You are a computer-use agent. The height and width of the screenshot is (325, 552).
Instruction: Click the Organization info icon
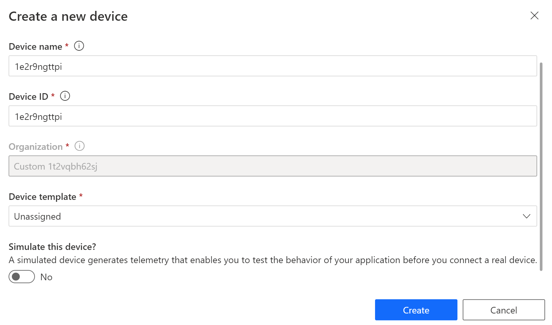[79, 146]
